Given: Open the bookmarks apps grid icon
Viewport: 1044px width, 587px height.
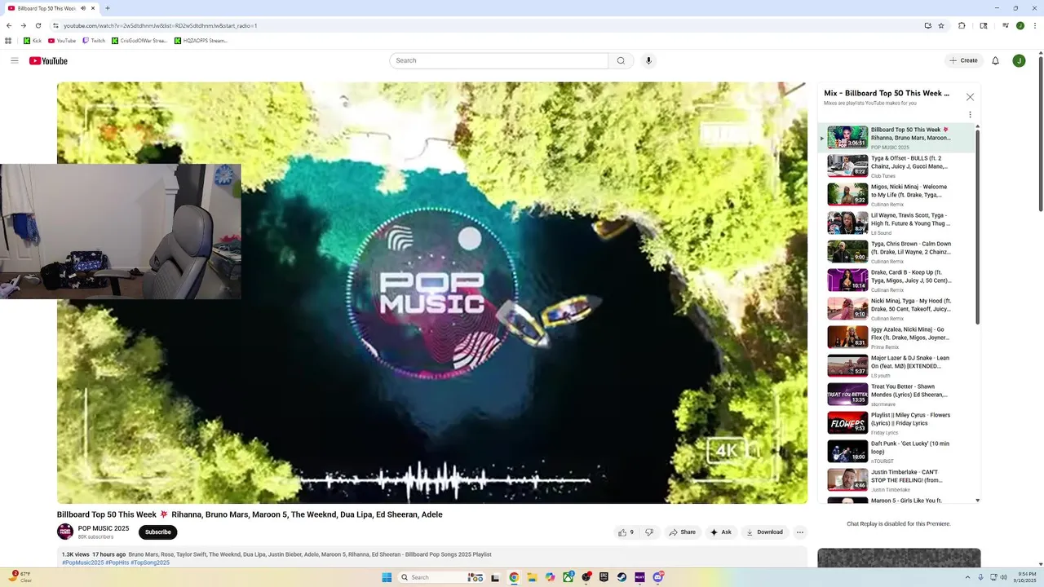Looking at the screenshot, I should click(8, 40).
